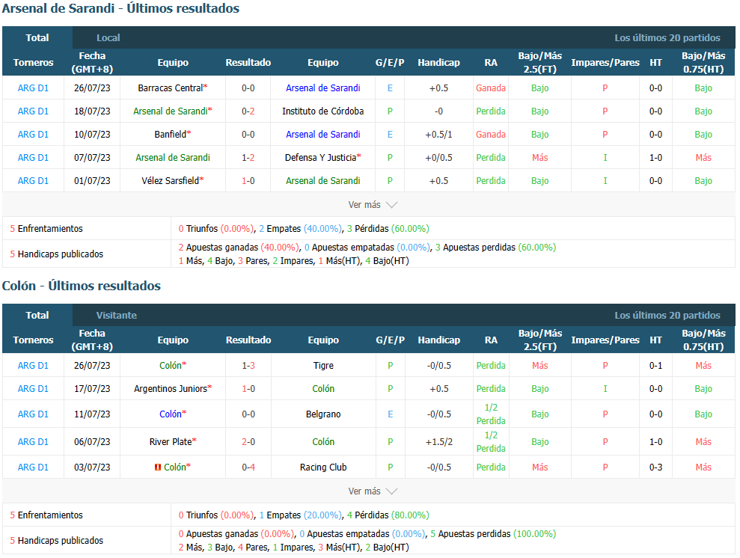
Task: Click the Racing Club team name
Action: tap(323, 467)
